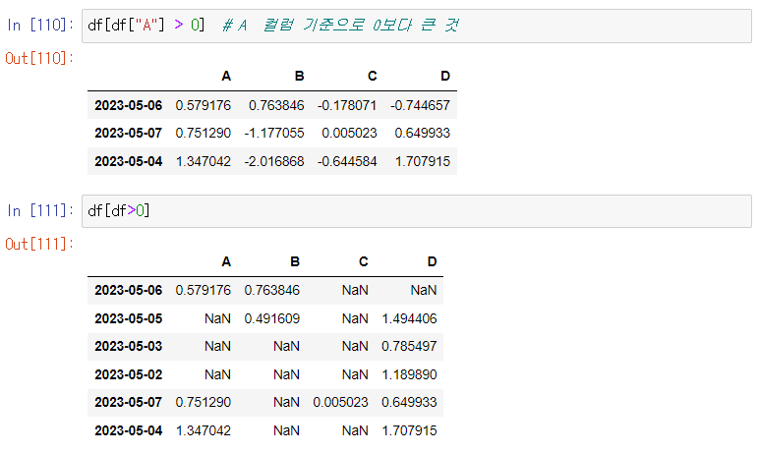This screenshot has width=759, height=453.
Task: Click the Korean comment in cell 110
Action: tap(341, 25)
